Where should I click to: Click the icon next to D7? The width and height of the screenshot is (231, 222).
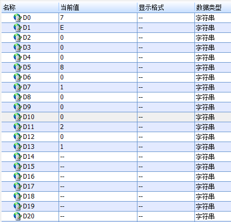pyautogui.click(x=18, y=87)
